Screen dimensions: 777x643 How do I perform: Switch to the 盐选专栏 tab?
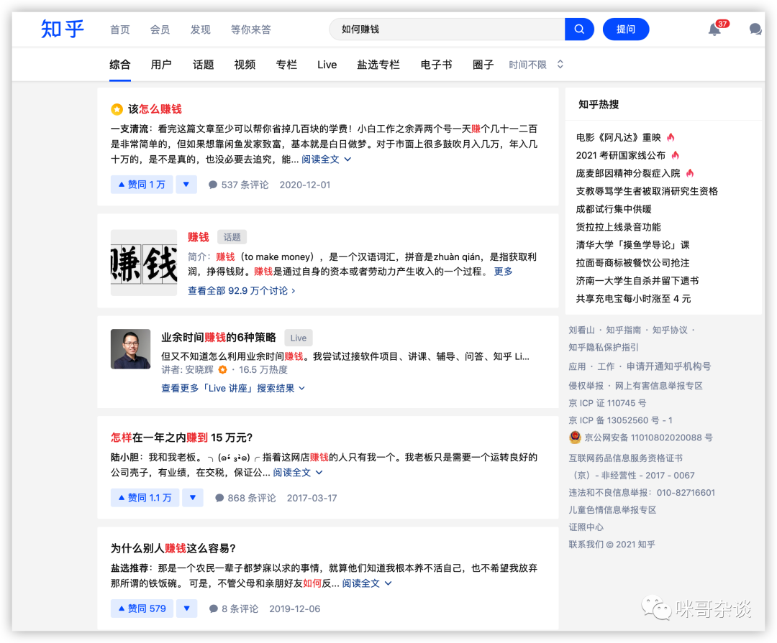[378, 65]
